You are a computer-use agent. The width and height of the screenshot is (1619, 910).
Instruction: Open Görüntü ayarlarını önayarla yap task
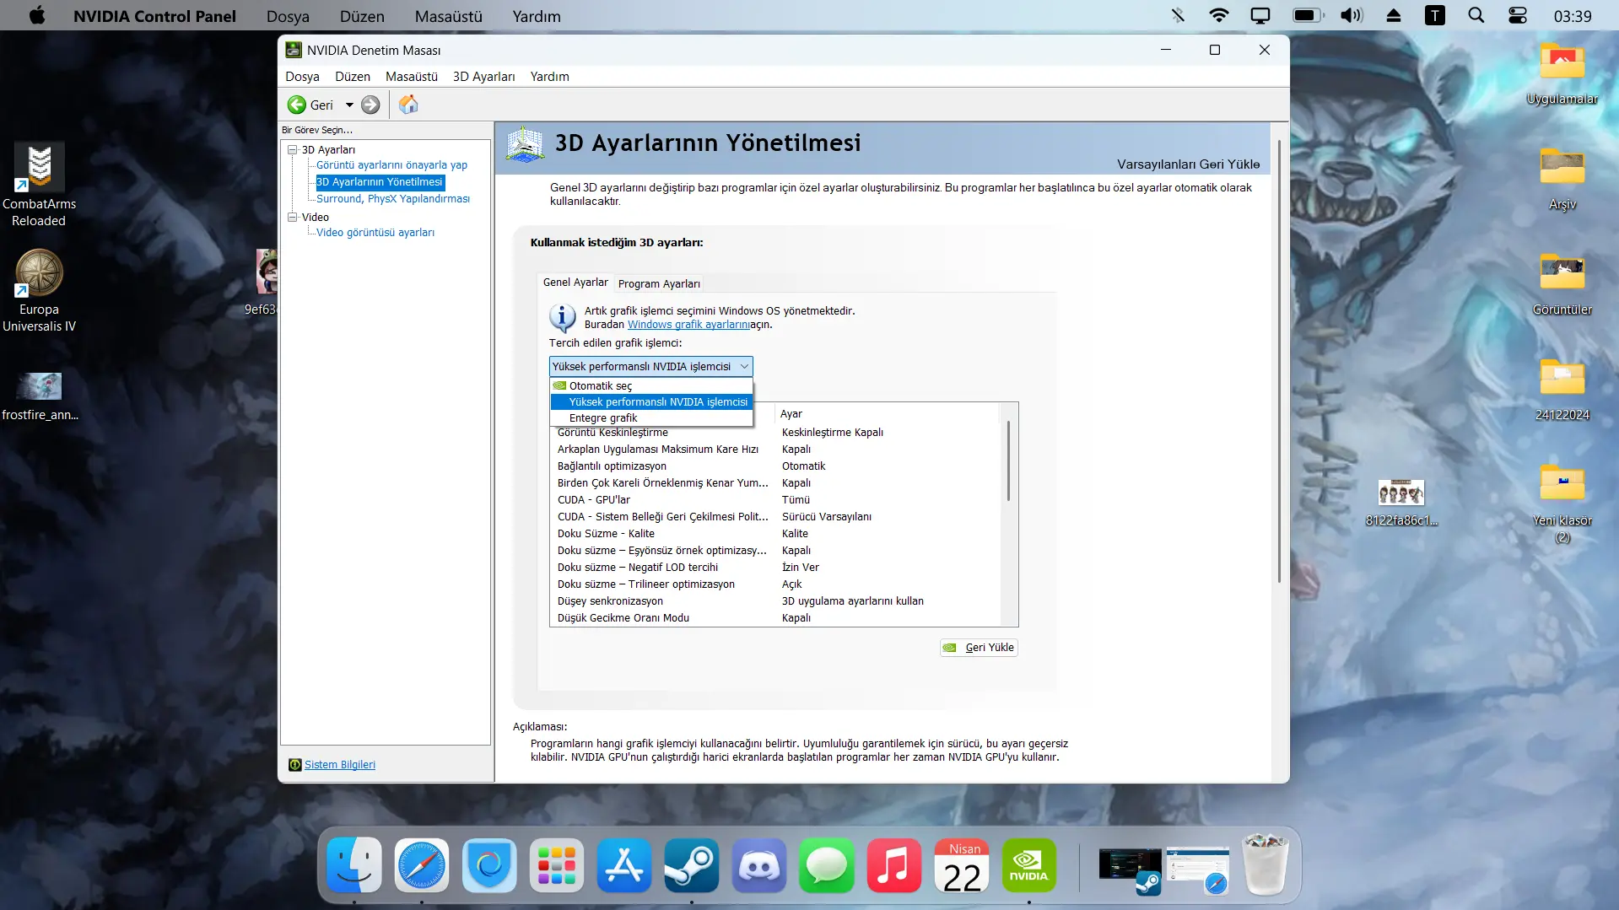coord(391,165)
